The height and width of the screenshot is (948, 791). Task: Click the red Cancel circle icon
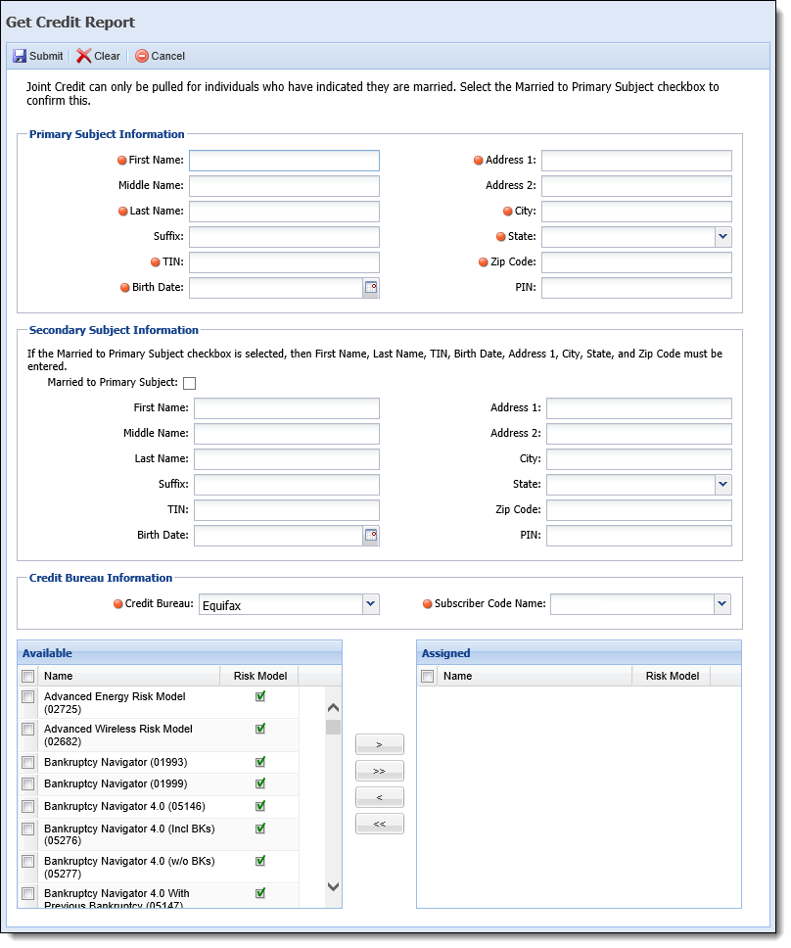[141, 56]
